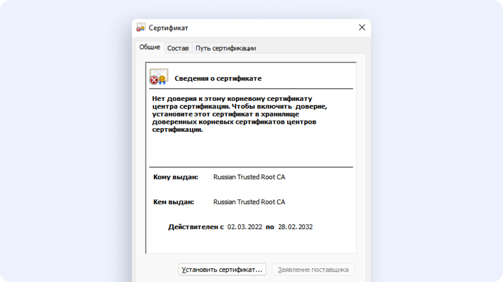The image size is (503, 282).
Task: Click the 'Заявление поставщика' button
Action: [x=314, y=269]
